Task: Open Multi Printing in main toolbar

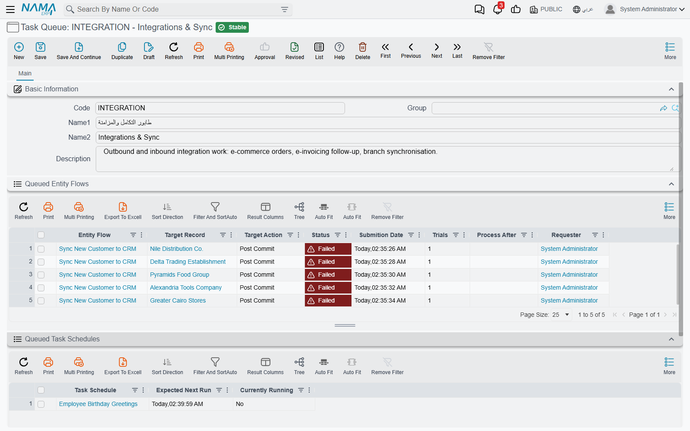Action: point(229,47)
